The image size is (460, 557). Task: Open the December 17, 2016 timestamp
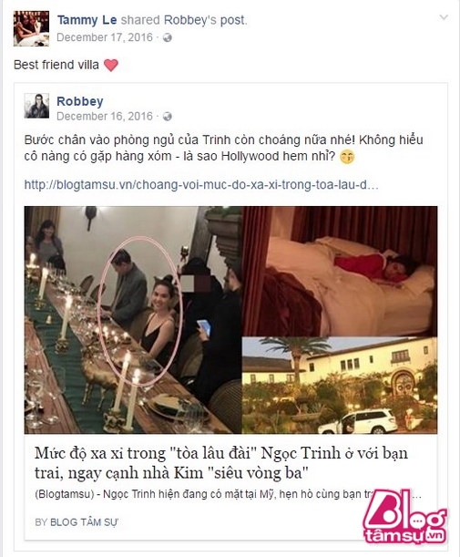coord(105,37)
